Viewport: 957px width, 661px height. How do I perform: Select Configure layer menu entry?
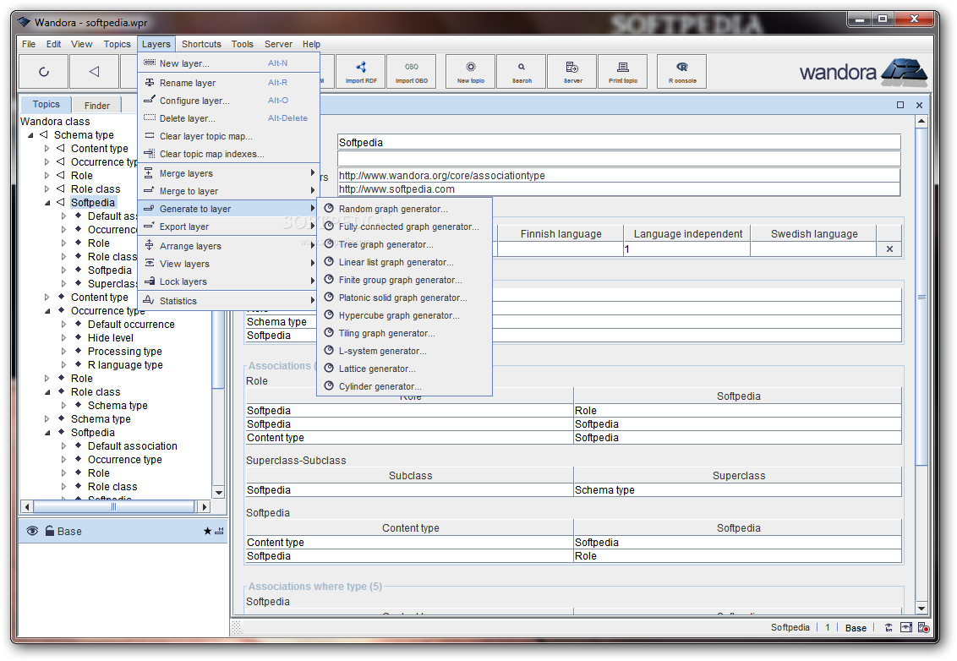(229, 101)
